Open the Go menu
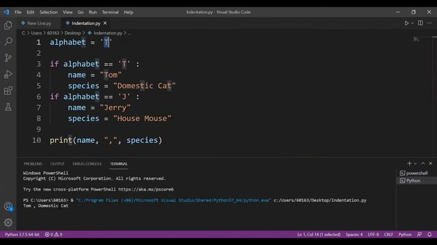The width and height of the screenshot is (437, 245). pos(81,12)
